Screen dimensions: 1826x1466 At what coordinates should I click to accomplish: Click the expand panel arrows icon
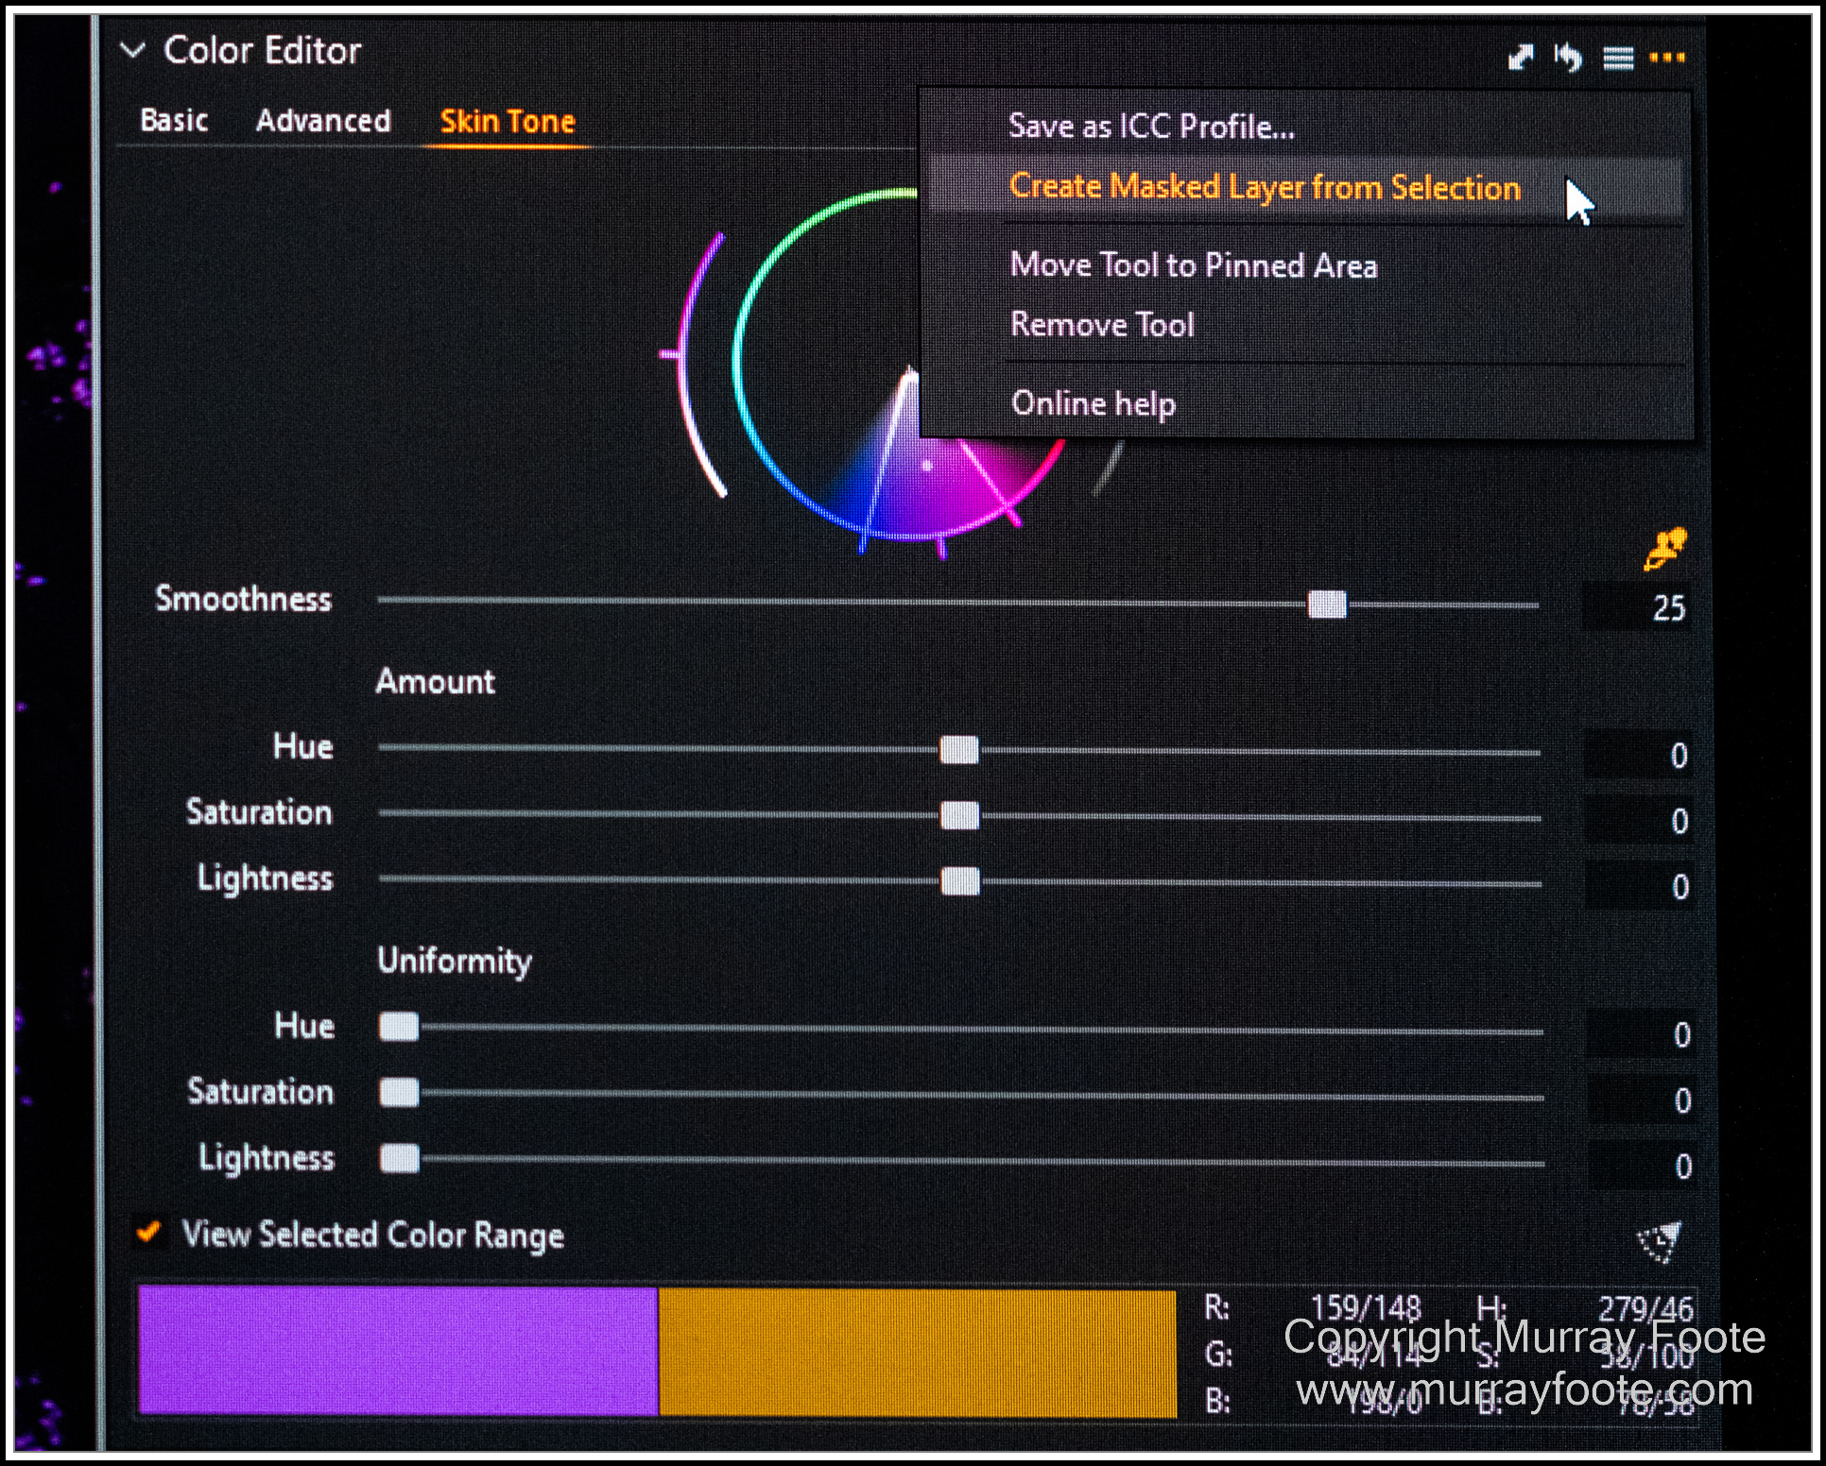1520,58
